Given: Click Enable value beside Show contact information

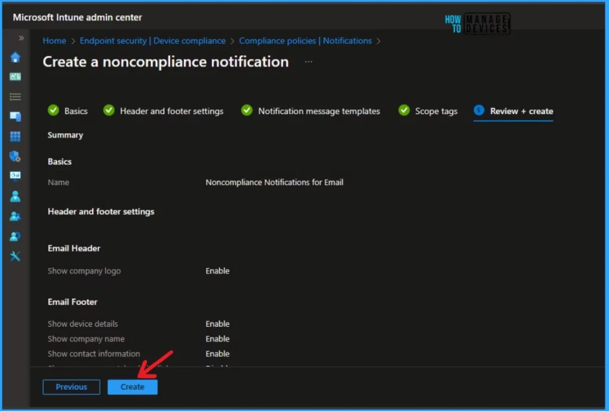Looking at the screenshot, I should tap(218, 353).
